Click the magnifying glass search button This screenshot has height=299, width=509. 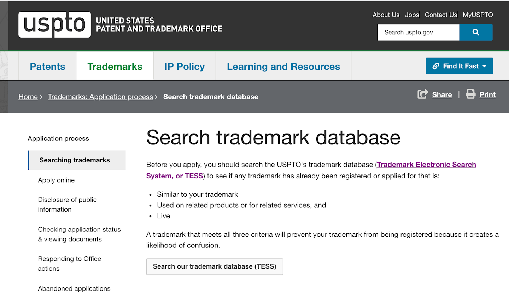(476, 32)
